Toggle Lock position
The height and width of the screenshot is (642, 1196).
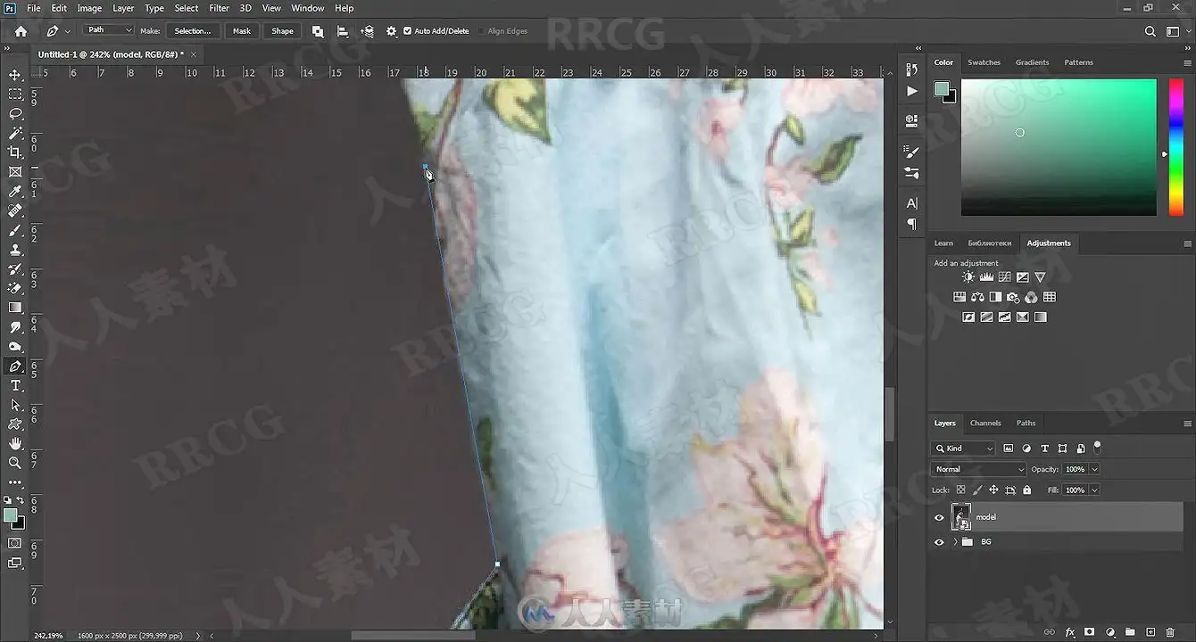point(993,490)
